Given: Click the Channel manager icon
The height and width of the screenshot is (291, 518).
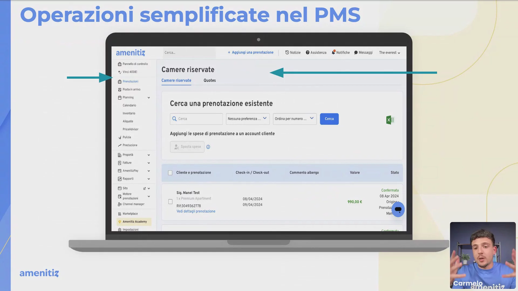Looking at the screenshot, I should [x=120, y=204].
